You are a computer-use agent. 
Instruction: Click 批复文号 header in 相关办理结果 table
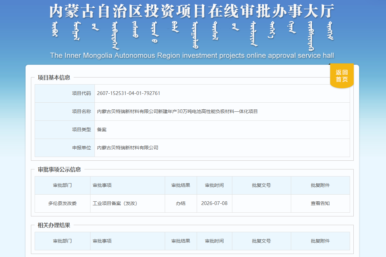pos(262,241)
